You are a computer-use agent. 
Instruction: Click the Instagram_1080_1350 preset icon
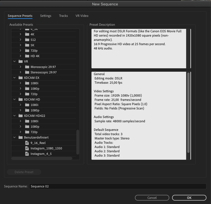tap(27, 148)
